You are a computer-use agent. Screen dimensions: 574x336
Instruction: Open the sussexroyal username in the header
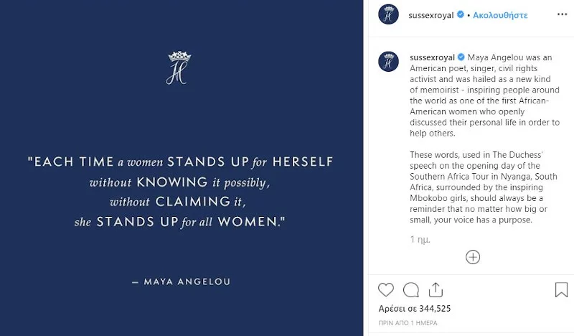click(x=431, y=14)
